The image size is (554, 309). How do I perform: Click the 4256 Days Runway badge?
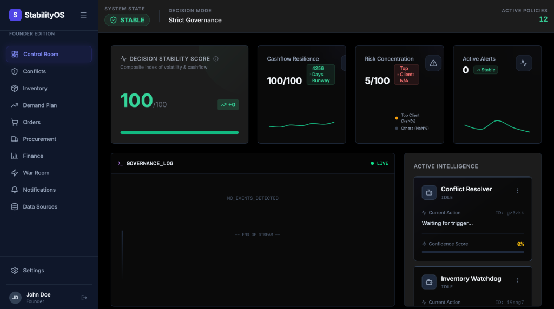pos(321,75)
